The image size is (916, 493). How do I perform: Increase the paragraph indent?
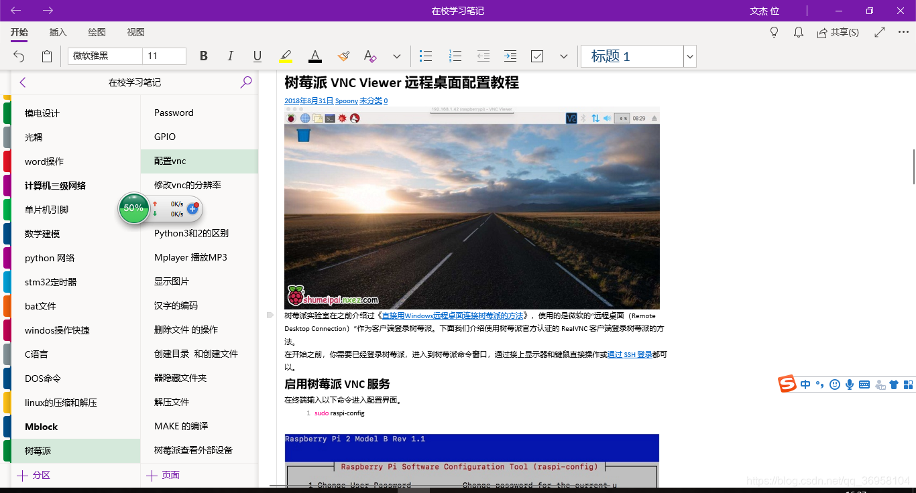pyautogui.click(x=510, y=56)
